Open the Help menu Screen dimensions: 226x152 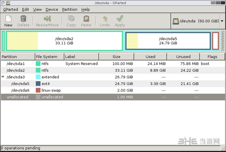coord(86,9)
